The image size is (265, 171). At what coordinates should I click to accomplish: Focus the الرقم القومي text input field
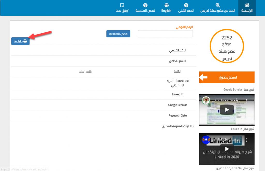click(165, 34)
